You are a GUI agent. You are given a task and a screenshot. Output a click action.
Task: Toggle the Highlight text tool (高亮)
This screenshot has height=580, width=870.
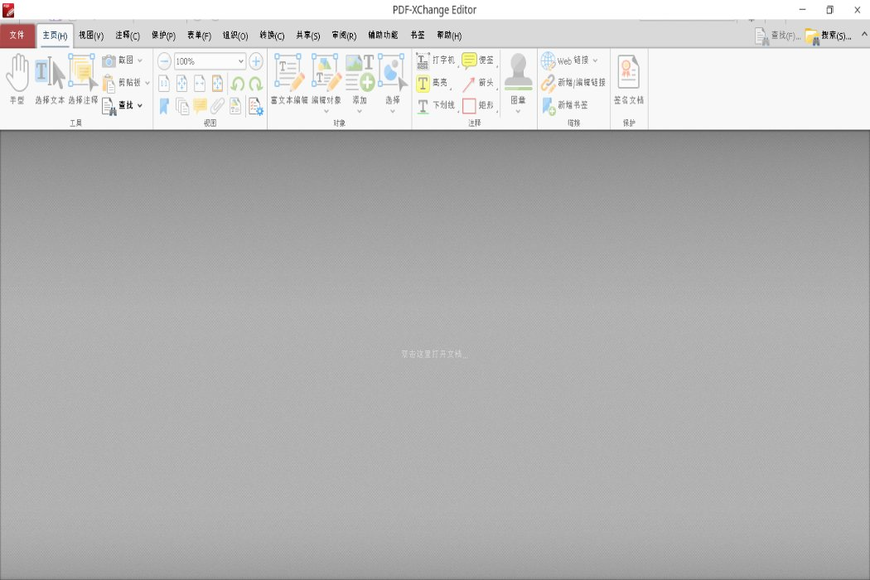click(433, 83)
